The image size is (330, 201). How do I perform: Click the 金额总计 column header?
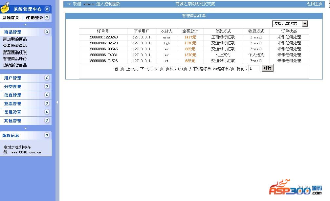pos(190,31)
